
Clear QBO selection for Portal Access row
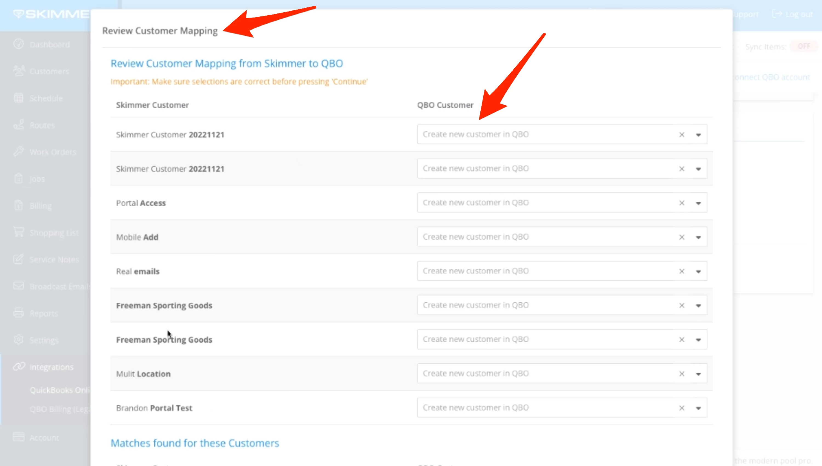(x=682, y=203)
